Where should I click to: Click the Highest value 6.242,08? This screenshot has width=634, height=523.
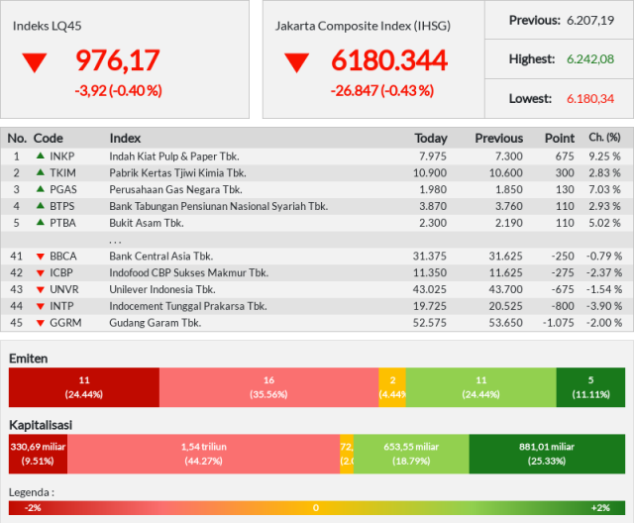click(x=590, y=59)
